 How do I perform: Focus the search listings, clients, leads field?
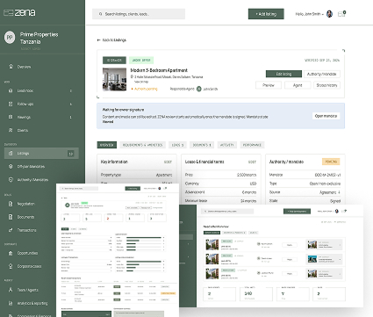coord(139,14)
